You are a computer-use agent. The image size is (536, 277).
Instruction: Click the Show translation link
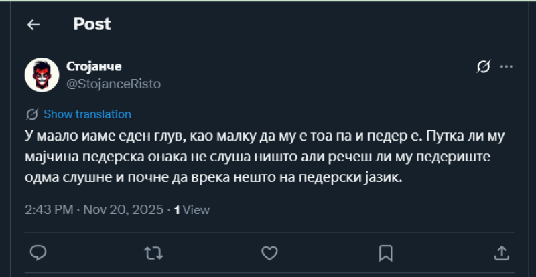point(87,114)
